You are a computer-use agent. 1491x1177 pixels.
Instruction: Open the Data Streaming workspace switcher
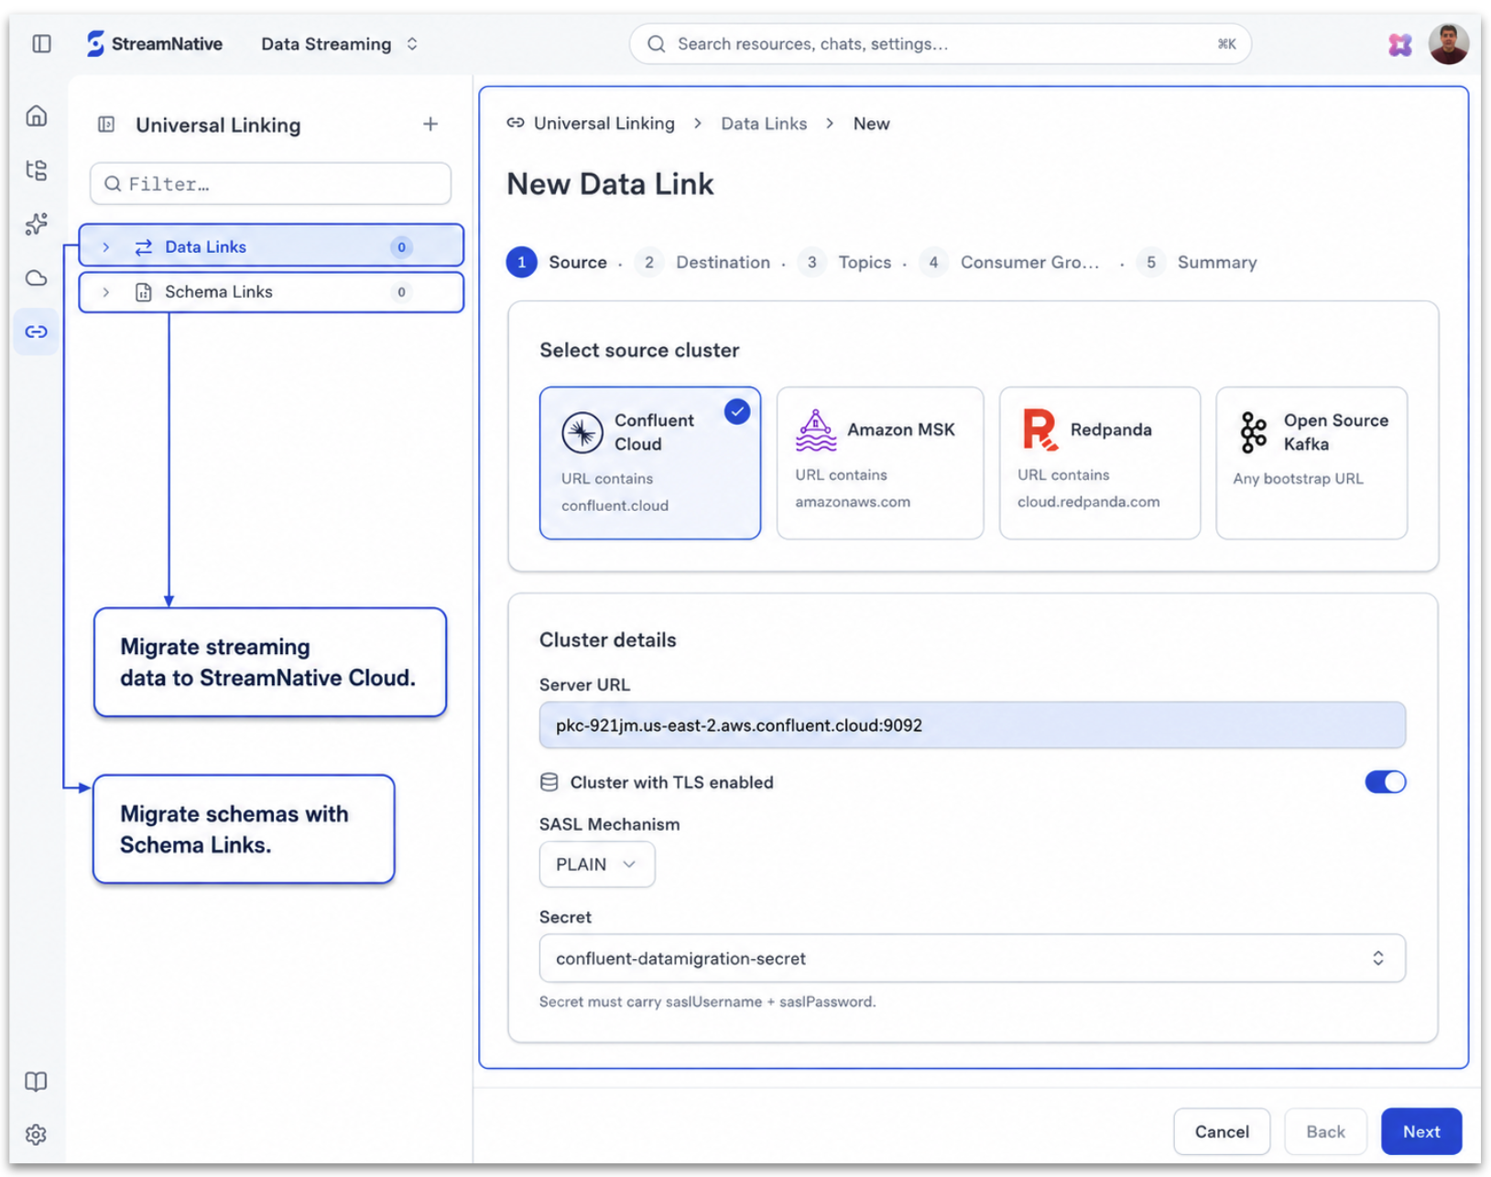(340, 44)
